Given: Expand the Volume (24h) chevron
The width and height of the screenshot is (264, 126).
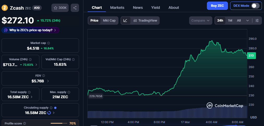Looking at the screenshot, I should tap(36, 65).
